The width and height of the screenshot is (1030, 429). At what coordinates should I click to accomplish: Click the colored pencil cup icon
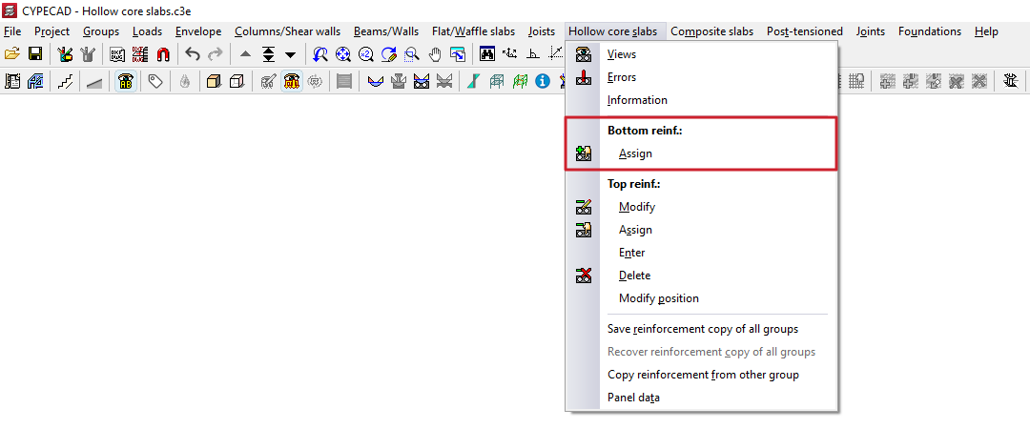click(65, 54)
